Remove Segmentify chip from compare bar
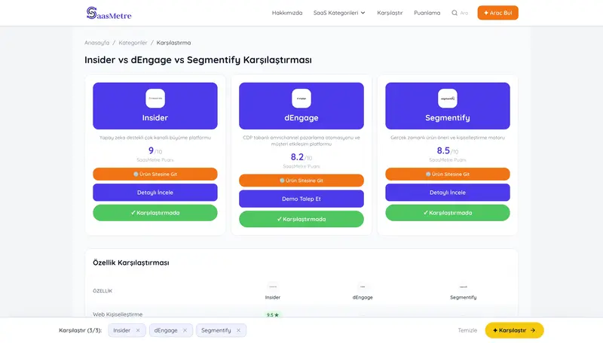 click(238, 330)
